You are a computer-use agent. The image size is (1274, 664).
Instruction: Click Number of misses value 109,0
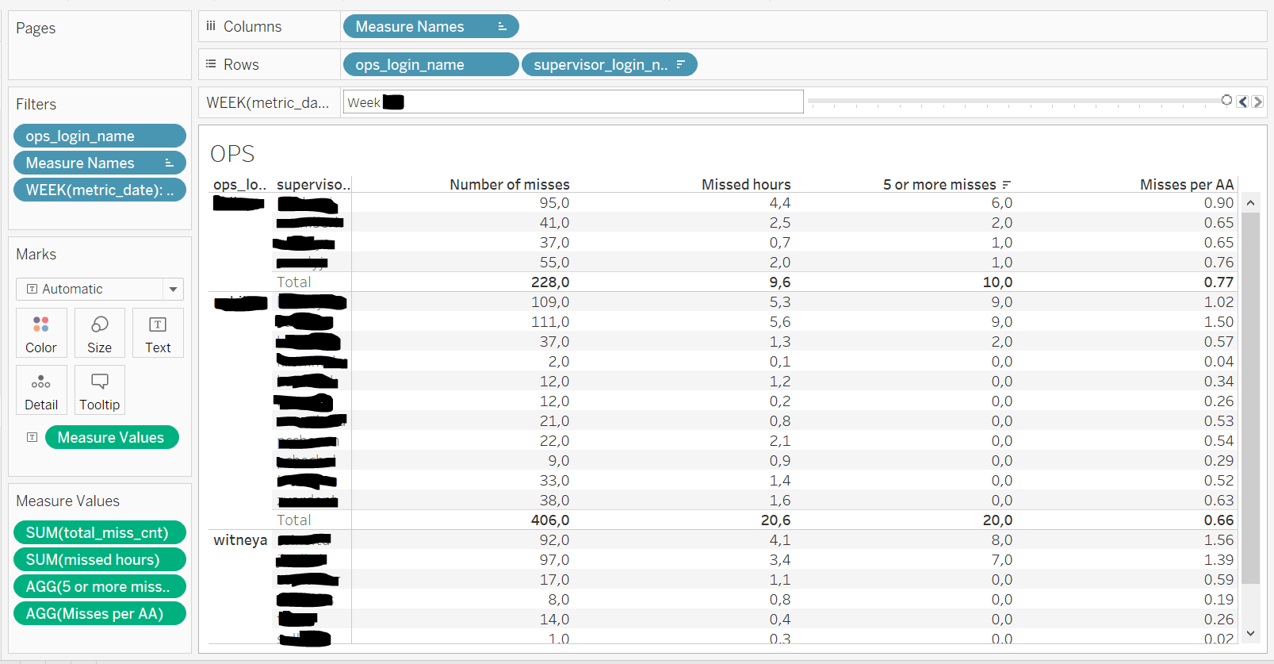click(550, 301)
